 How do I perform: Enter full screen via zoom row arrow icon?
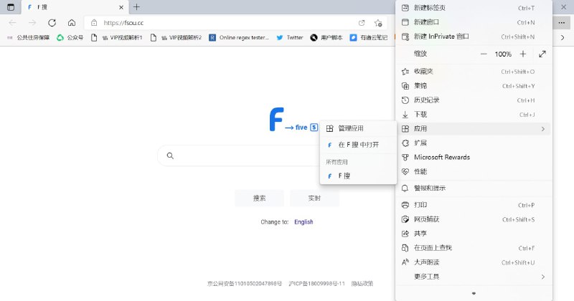542,54
